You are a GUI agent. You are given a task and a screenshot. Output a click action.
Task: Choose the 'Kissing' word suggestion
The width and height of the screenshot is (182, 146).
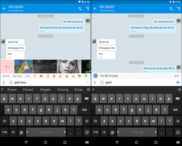[63, 89]
